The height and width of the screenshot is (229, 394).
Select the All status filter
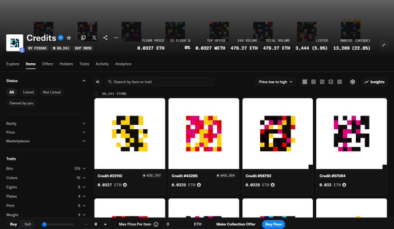point(12,92)
